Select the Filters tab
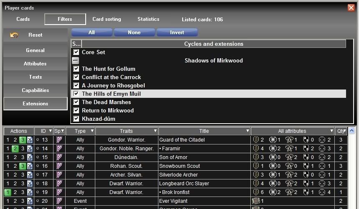 coord(65,19)
